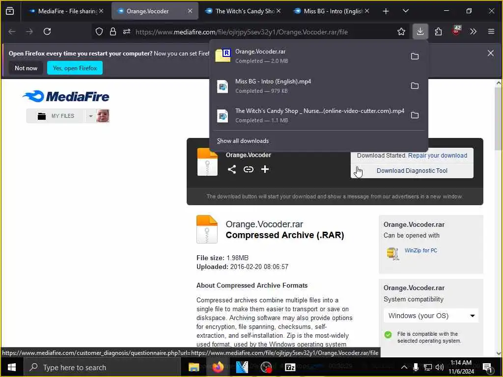This screenshot has width=503, height=377.
Task: Close the Witch's Candy Shop tab
Action: click(x=279, y=11)
